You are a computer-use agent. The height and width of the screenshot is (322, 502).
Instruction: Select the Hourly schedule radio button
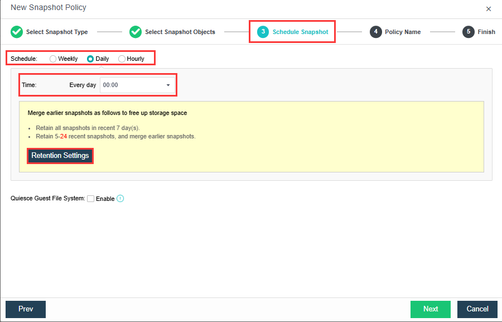(122, 59)
